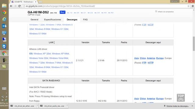
Task: Open the rev. 2.1 link
Action: [x=83, y=13]
